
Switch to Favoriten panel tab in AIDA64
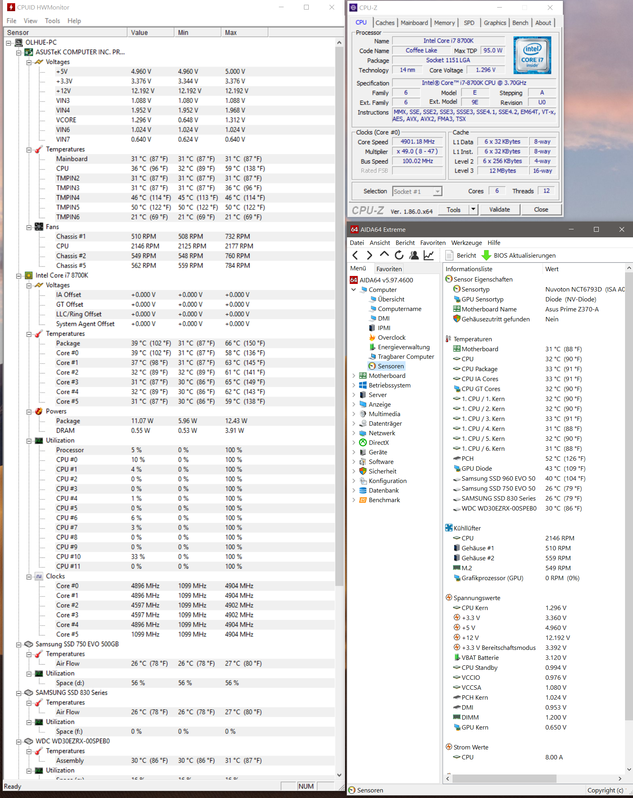pos(389,269)
